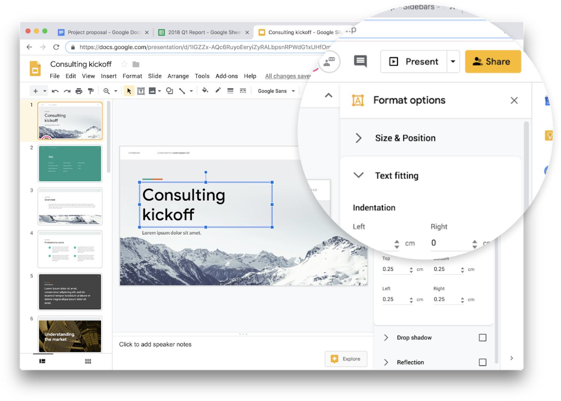
Task: Enable the Reflection checkbox
Action: (x=482, y=362)
